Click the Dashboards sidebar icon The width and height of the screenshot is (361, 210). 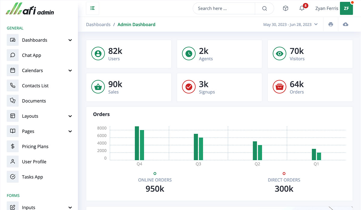(13, 40)
